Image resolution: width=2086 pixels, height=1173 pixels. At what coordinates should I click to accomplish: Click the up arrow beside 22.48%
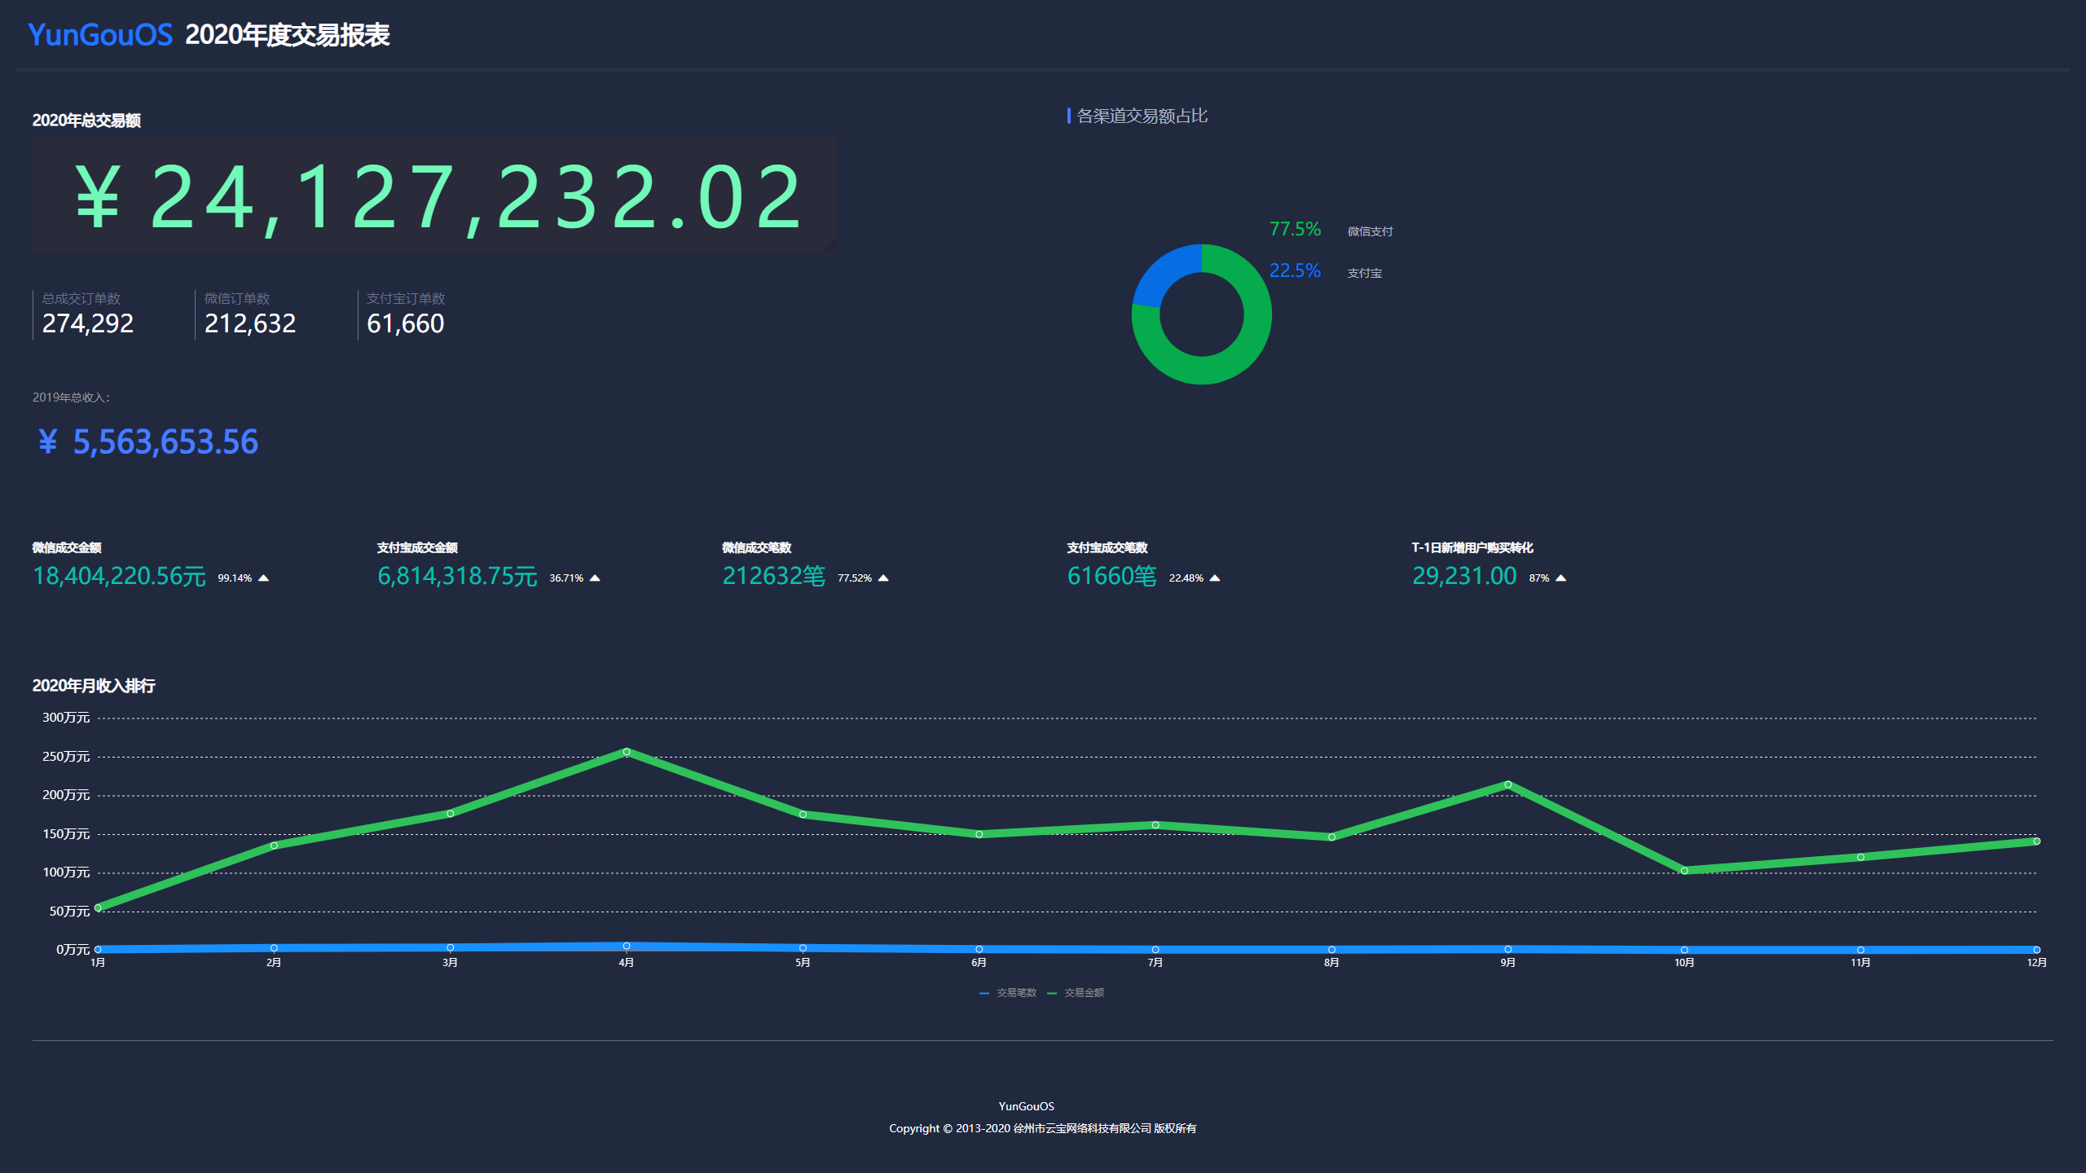tap(1215, 578)
